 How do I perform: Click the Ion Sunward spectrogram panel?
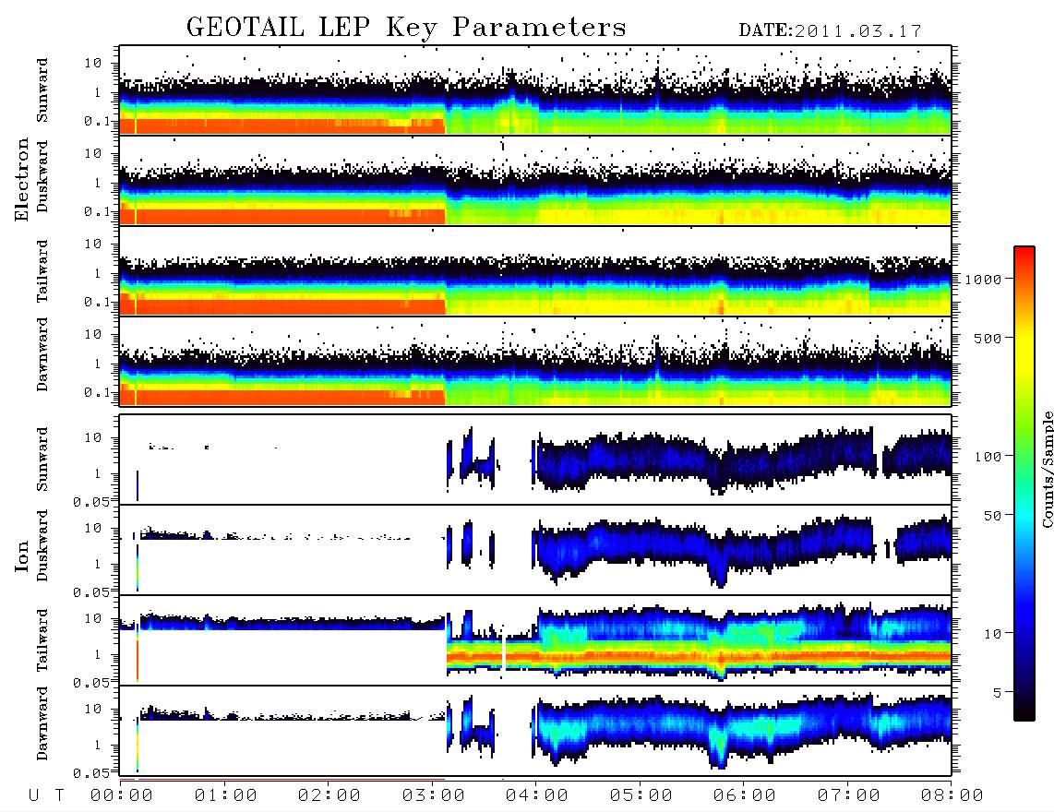(535, 460)
